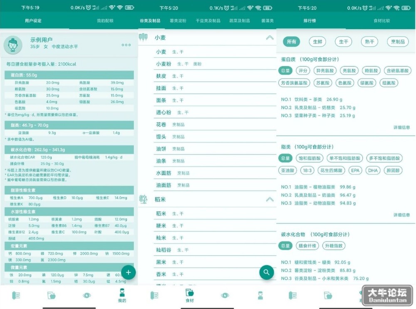Open the 黑米 list row
The width and height of the screenshot is (416, 309).
tap(215, 262)
